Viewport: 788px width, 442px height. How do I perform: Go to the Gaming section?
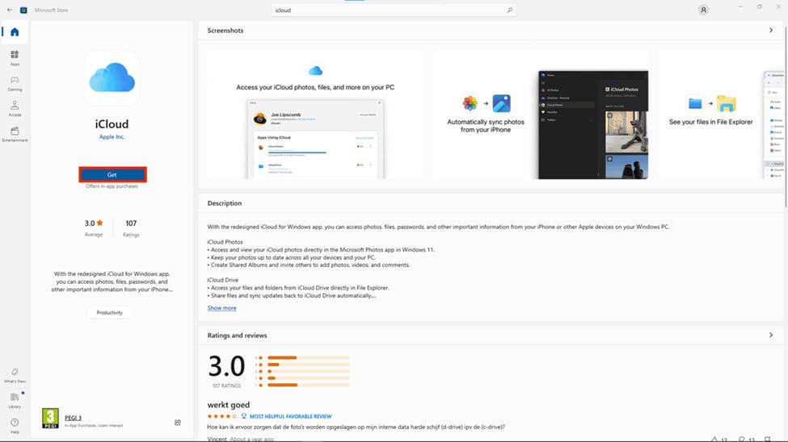coord(15,83)
